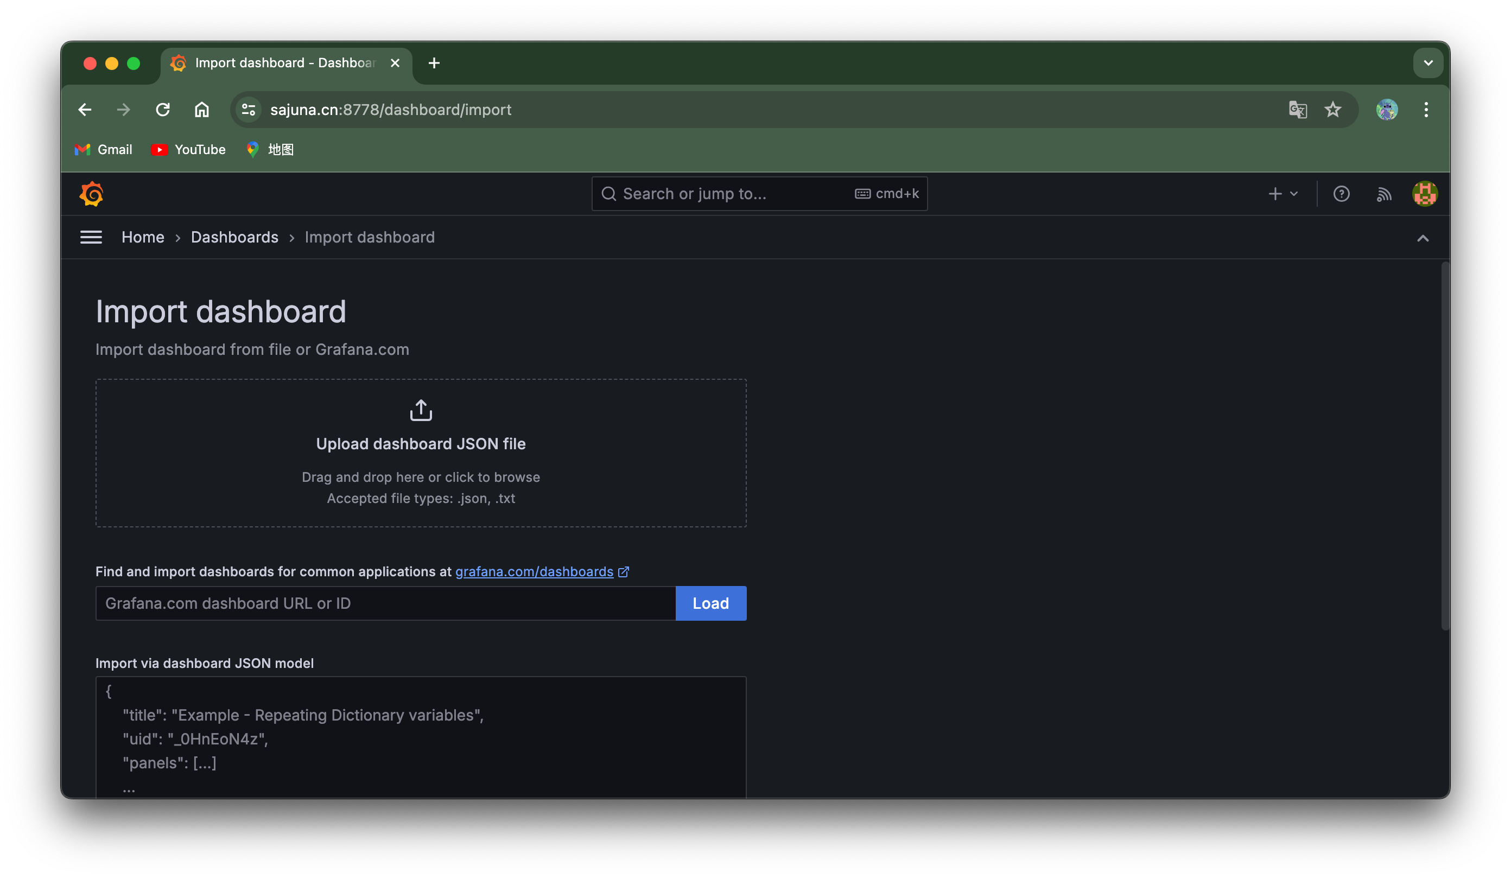Click 'Import dashboard from file or Grafana.com' subtitle
The width and height of the screenshot is (1511, 879).
[252, 349]
